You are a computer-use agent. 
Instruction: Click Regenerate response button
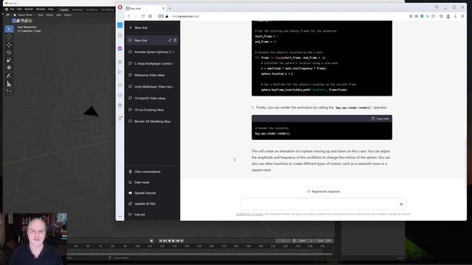click(x=323, y=191)
